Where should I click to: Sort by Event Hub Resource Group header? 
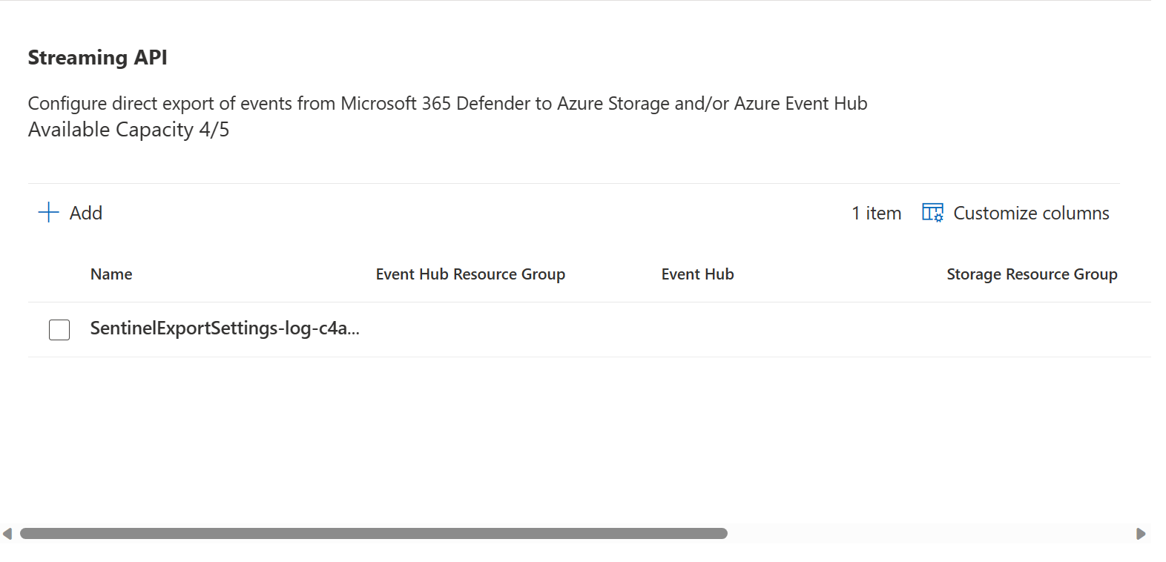[x=470, y=274]
